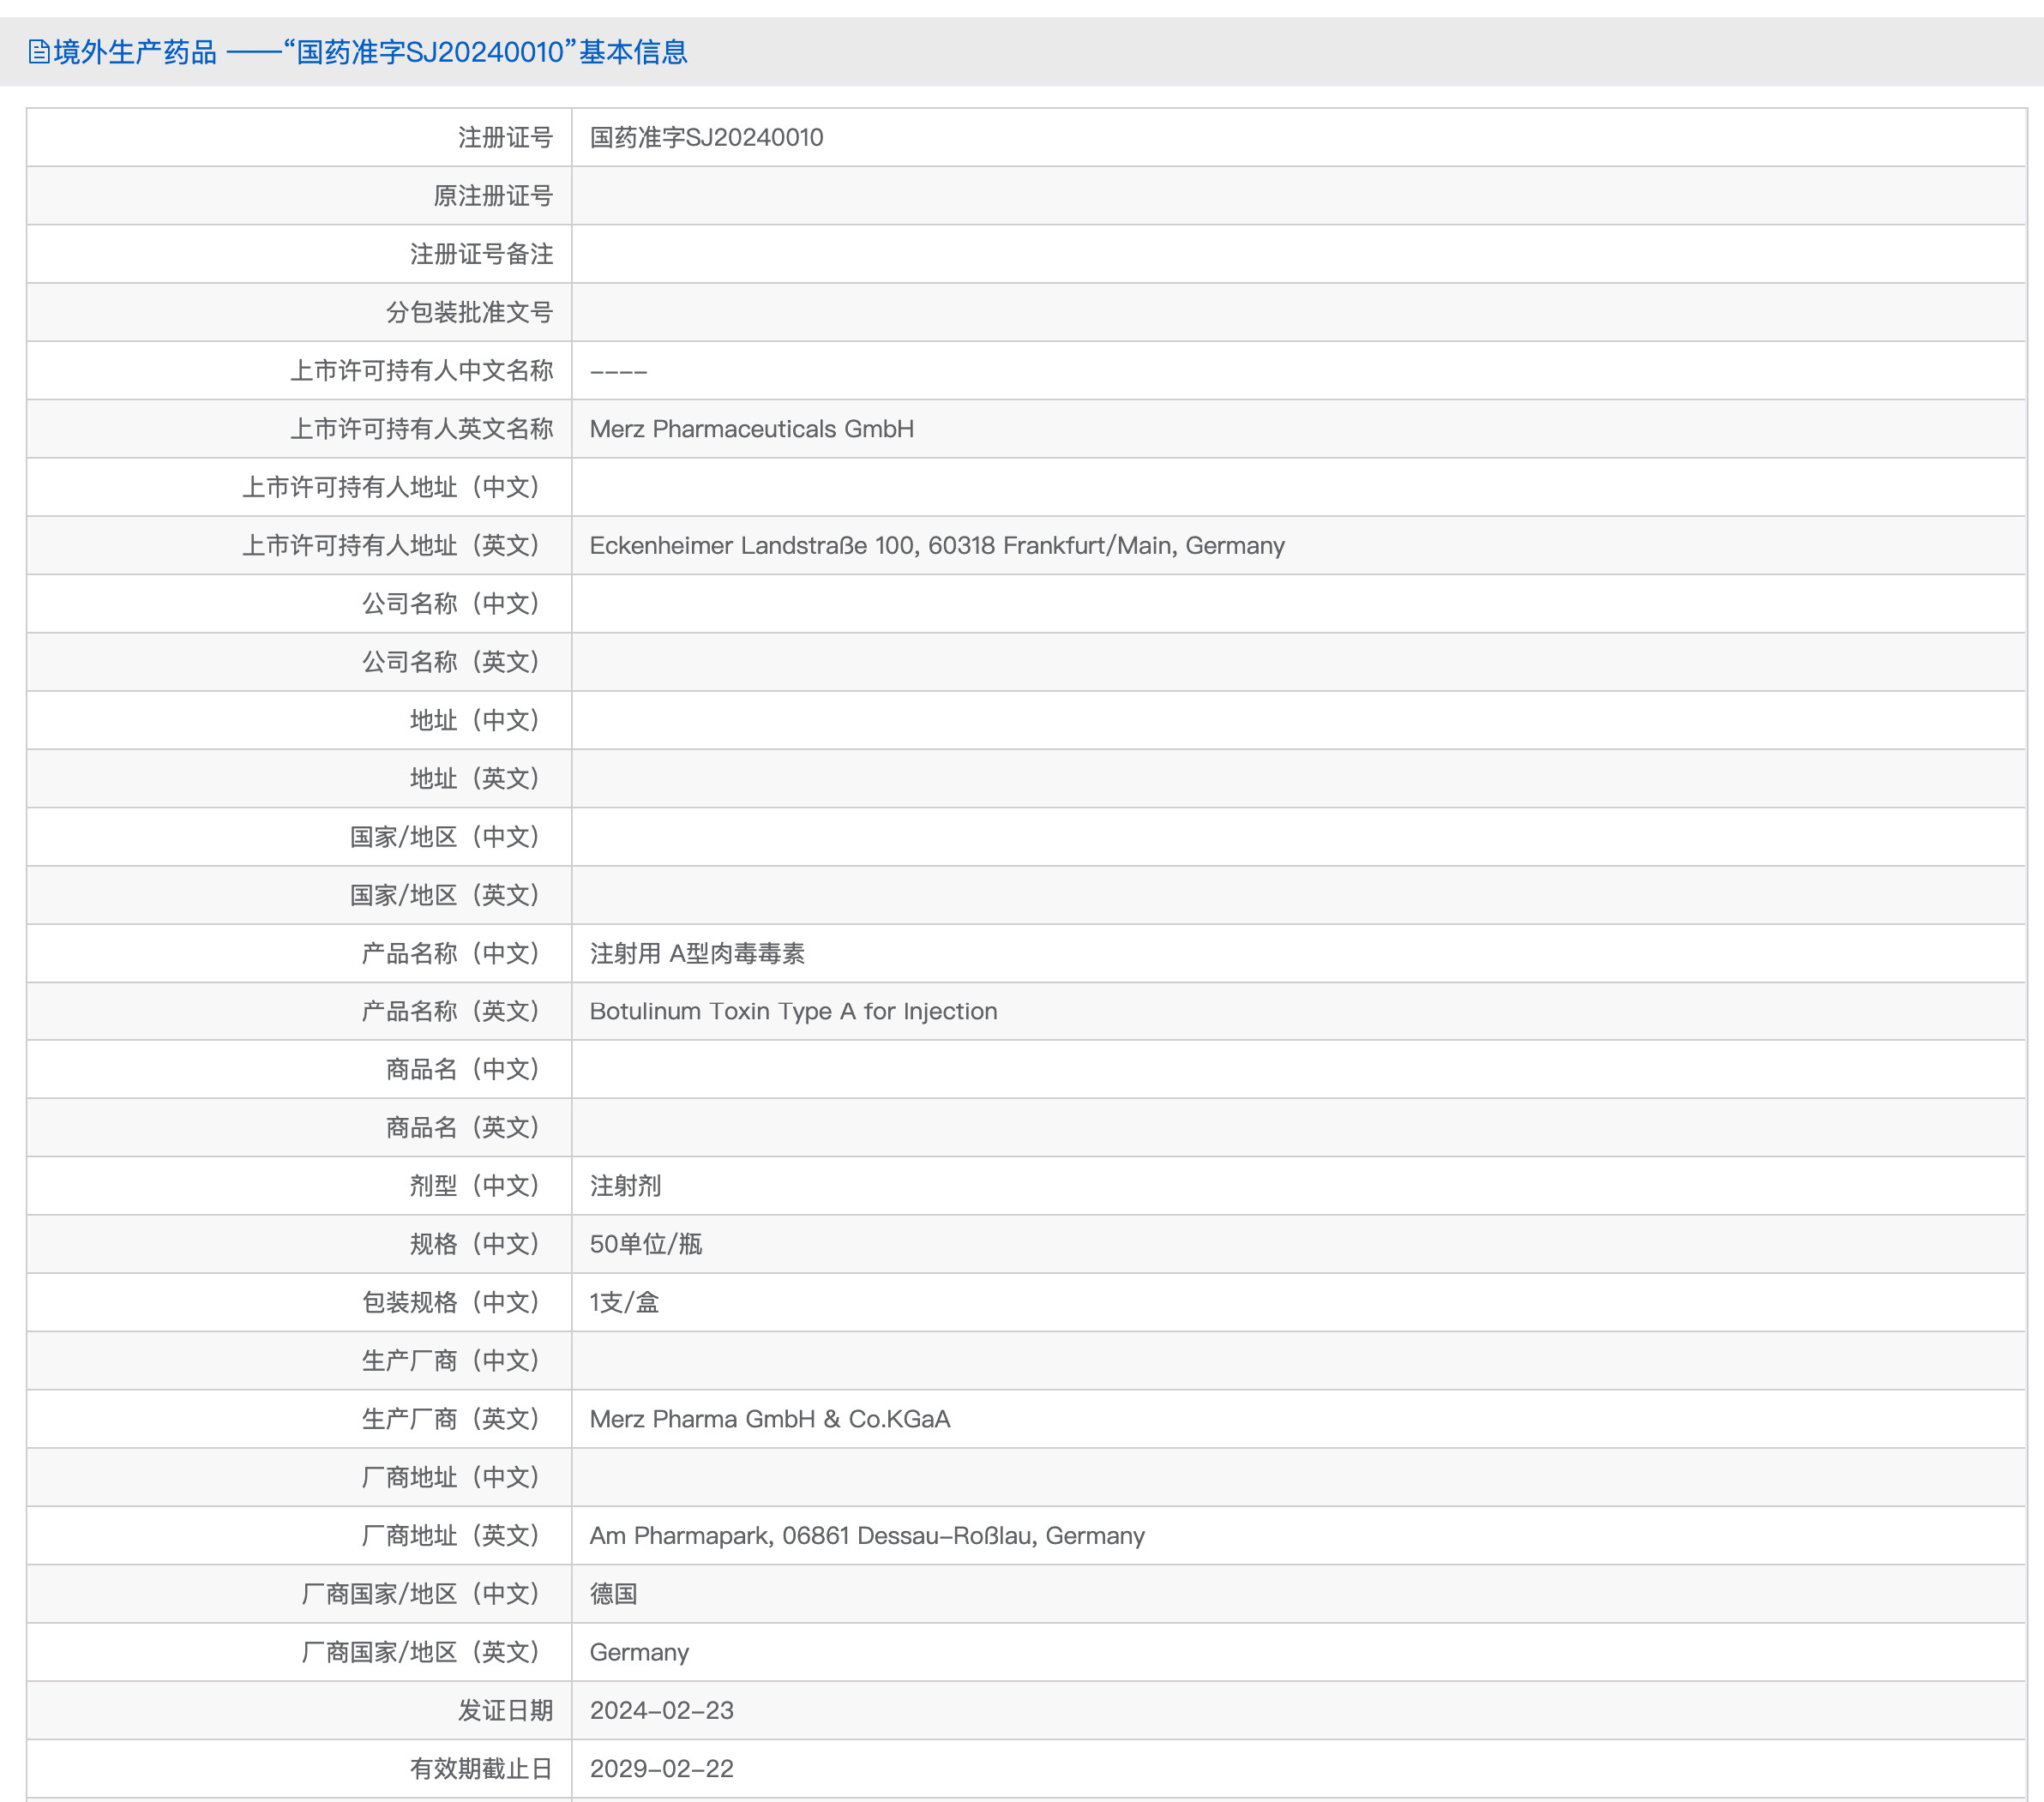2044x1802 pixels.
Task: Click registration number 国药准字SJ20240010 value cell
Action: [706, 138]
